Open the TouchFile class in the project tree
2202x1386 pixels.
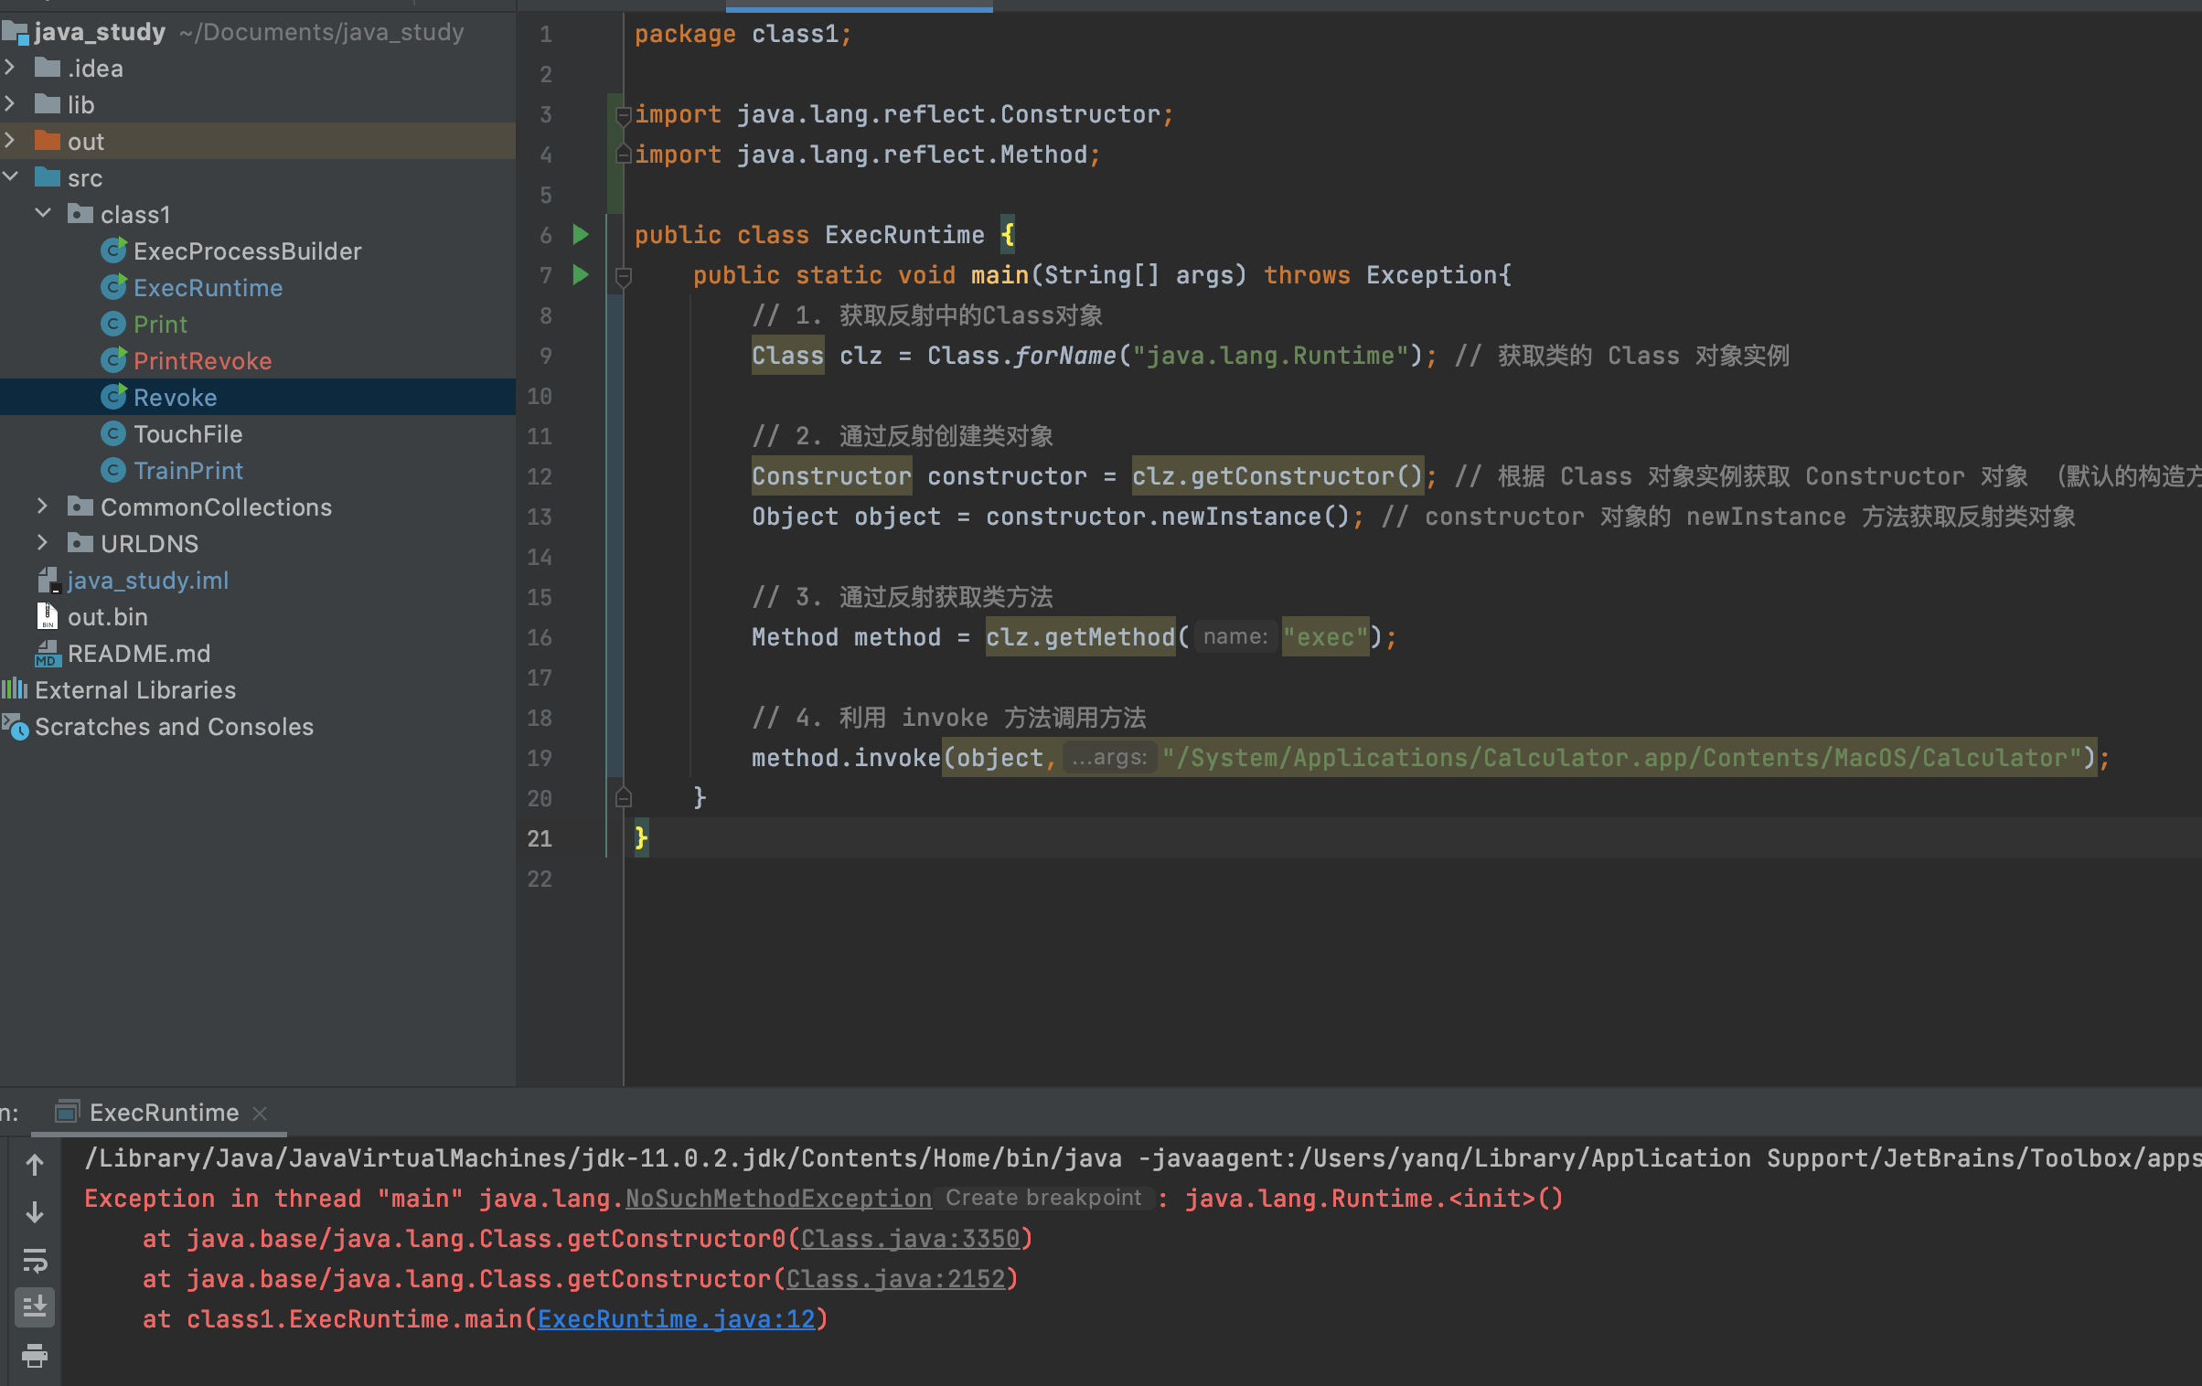click(187, 433)
